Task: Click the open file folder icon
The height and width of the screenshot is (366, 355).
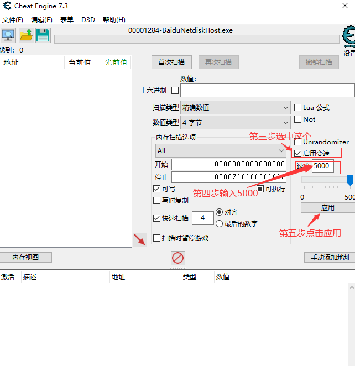Action: (x=26, y=35)
